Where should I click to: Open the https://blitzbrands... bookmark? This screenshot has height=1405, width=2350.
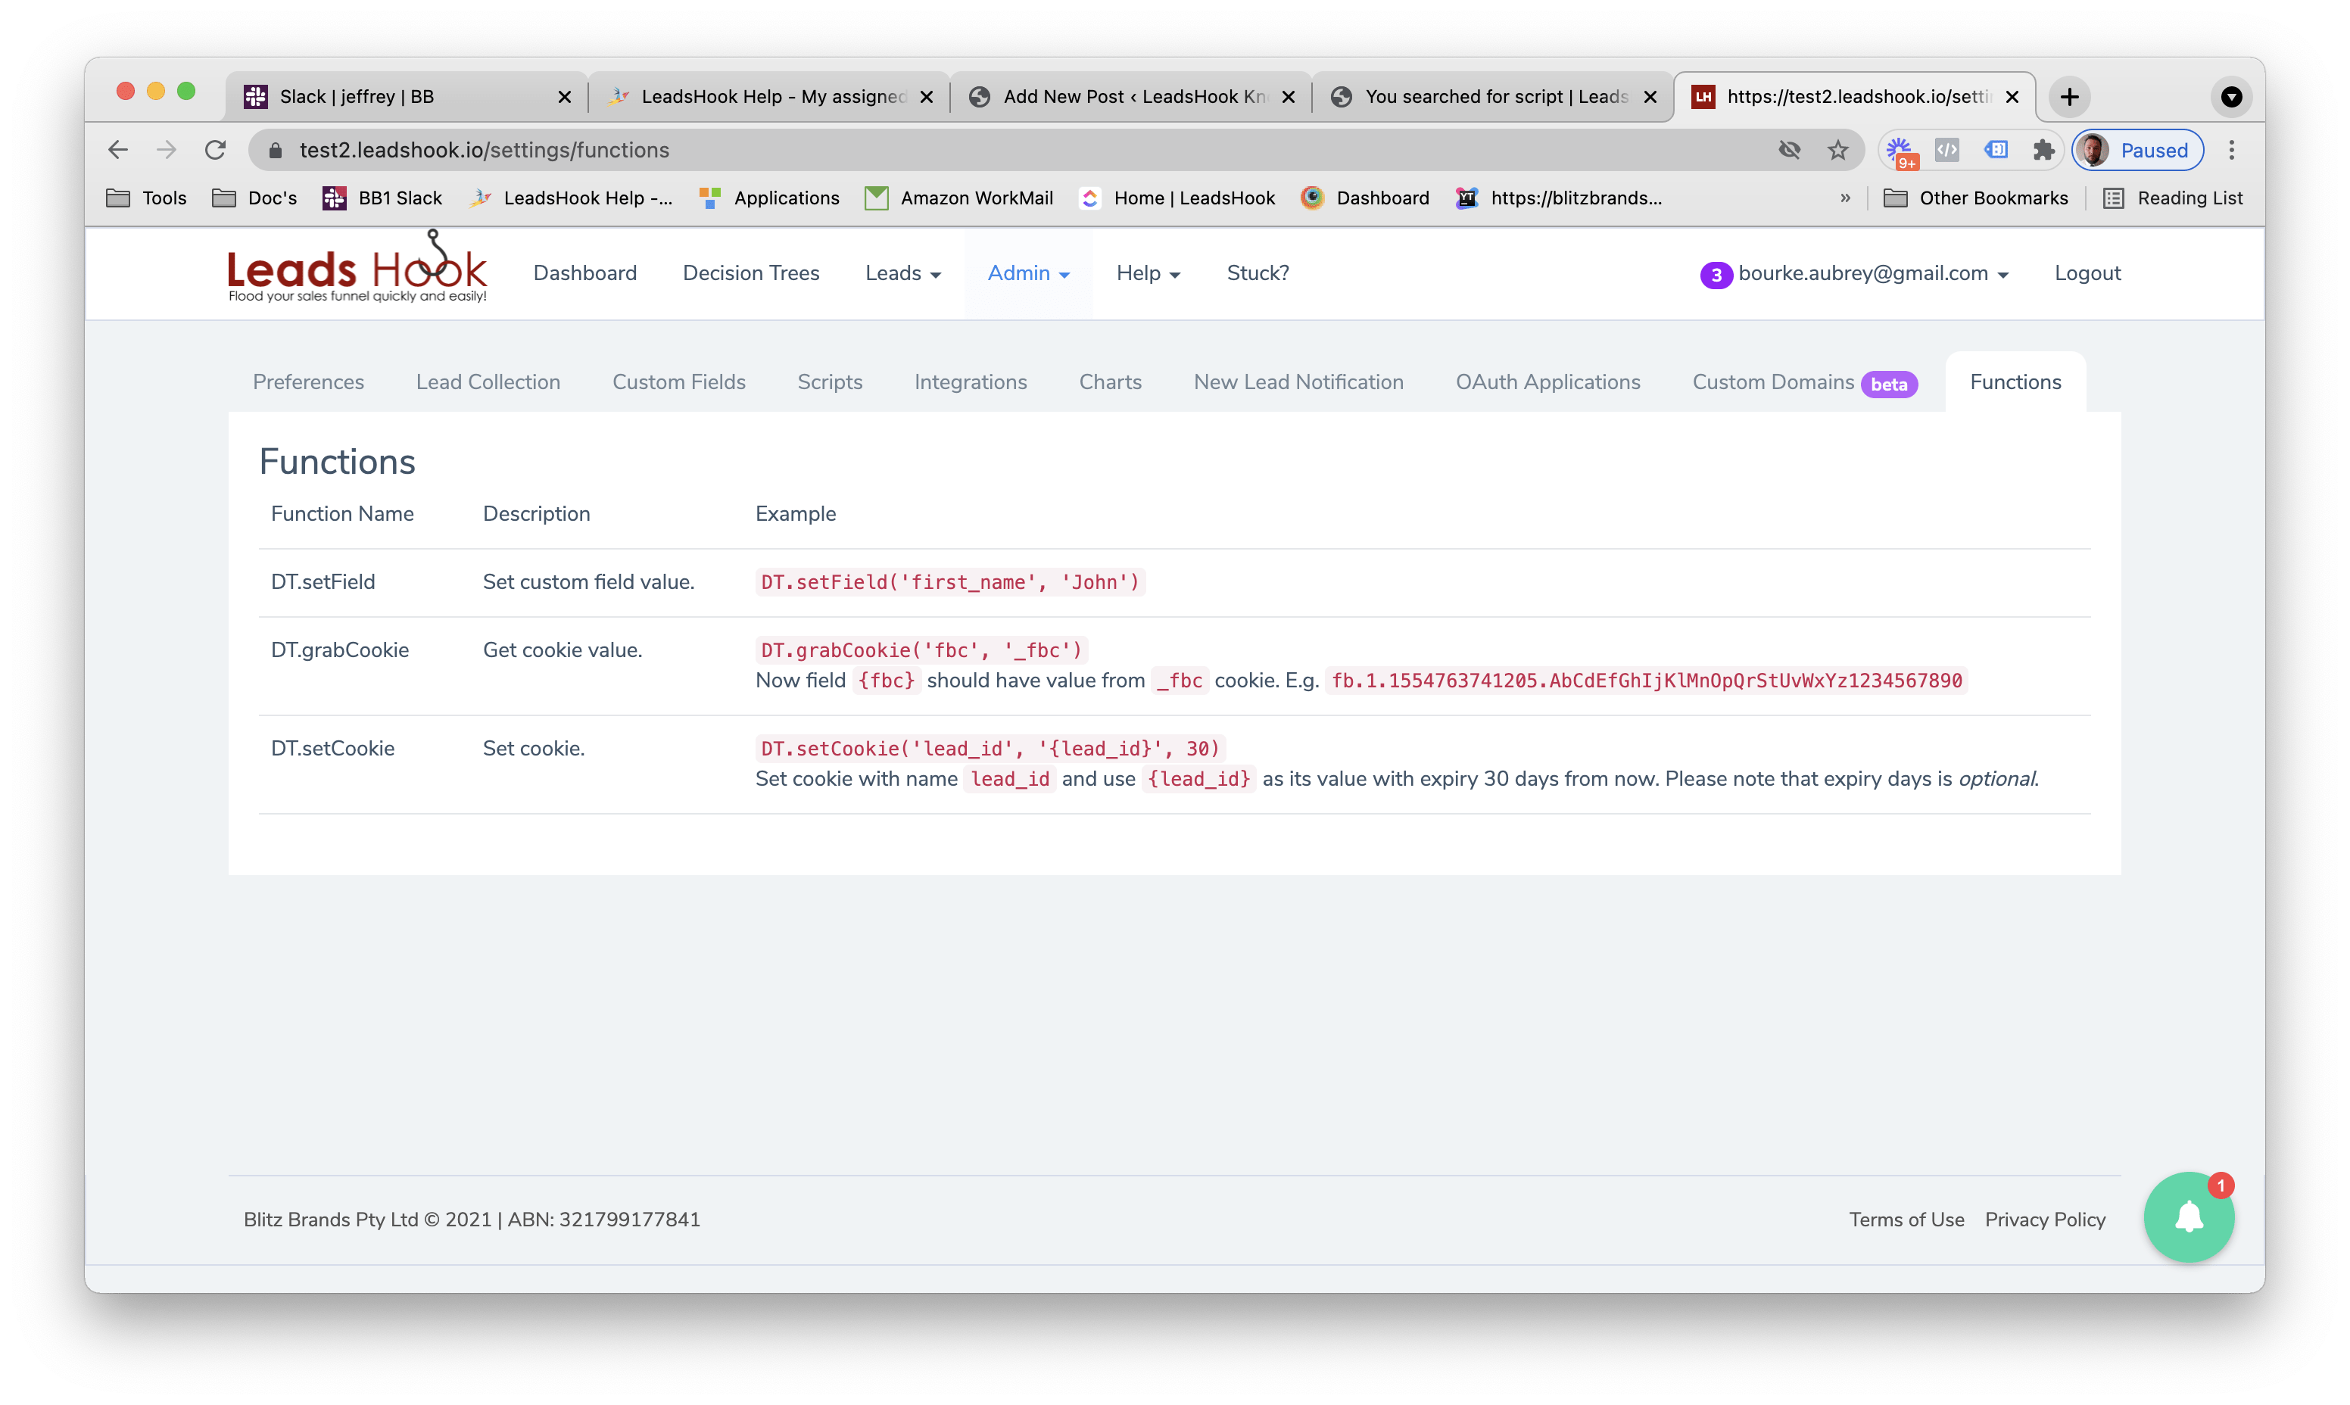click(x=1558, y=198)
